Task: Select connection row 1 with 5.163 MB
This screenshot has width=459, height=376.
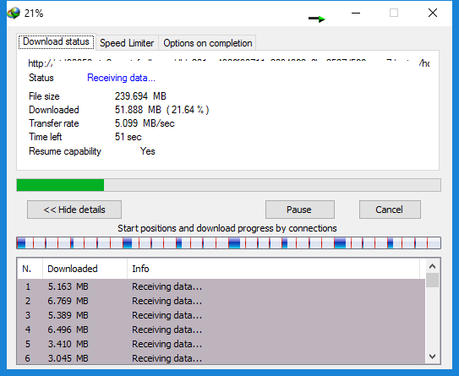Action: (221, 286)
